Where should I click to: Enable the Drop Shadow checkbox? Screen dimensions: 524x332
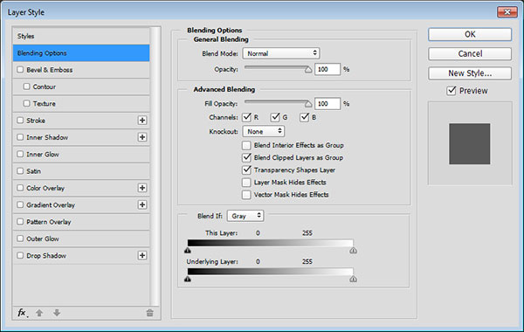click(20, 255)
